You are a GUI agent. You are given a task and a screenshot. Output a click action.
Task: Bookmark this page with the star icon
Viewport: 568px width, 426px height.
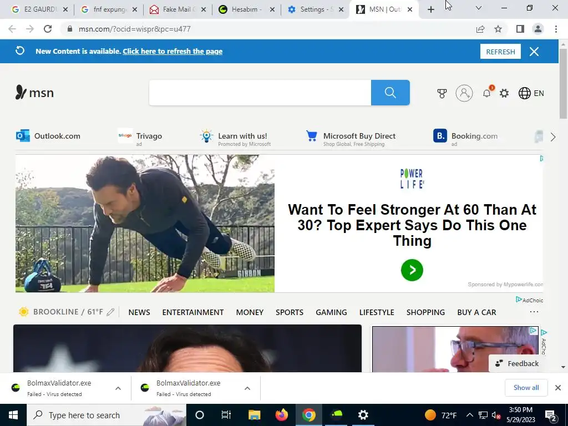click(498, 29)
